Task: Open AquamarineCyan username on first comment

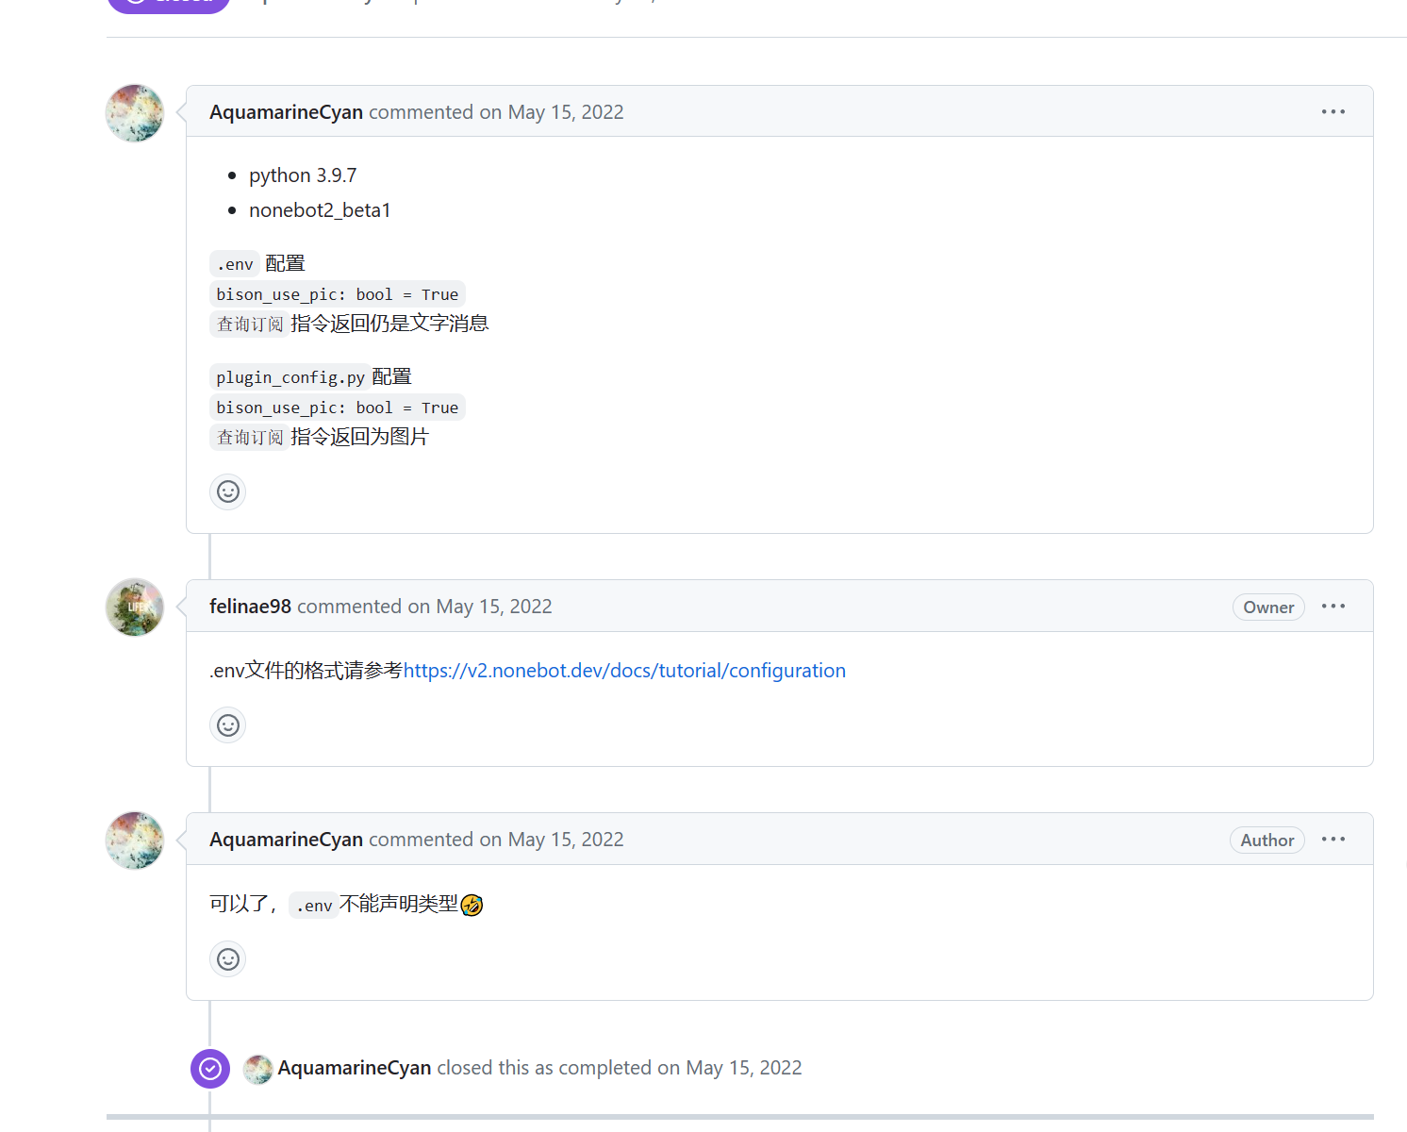Action: point(286,112)
